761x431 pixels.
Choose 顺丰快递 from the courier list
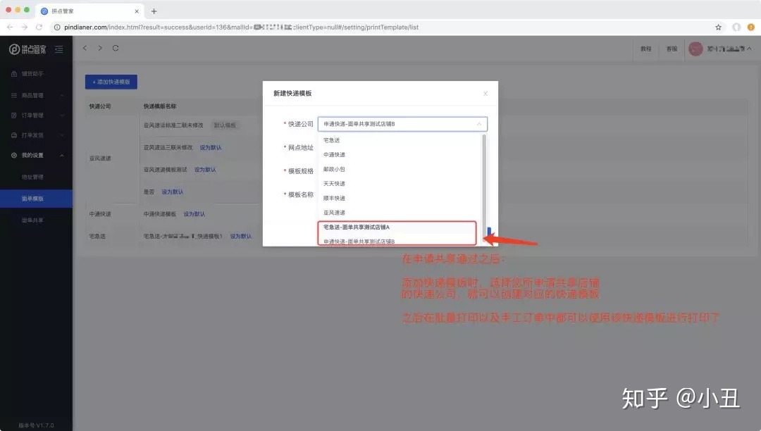coord(400,199)
